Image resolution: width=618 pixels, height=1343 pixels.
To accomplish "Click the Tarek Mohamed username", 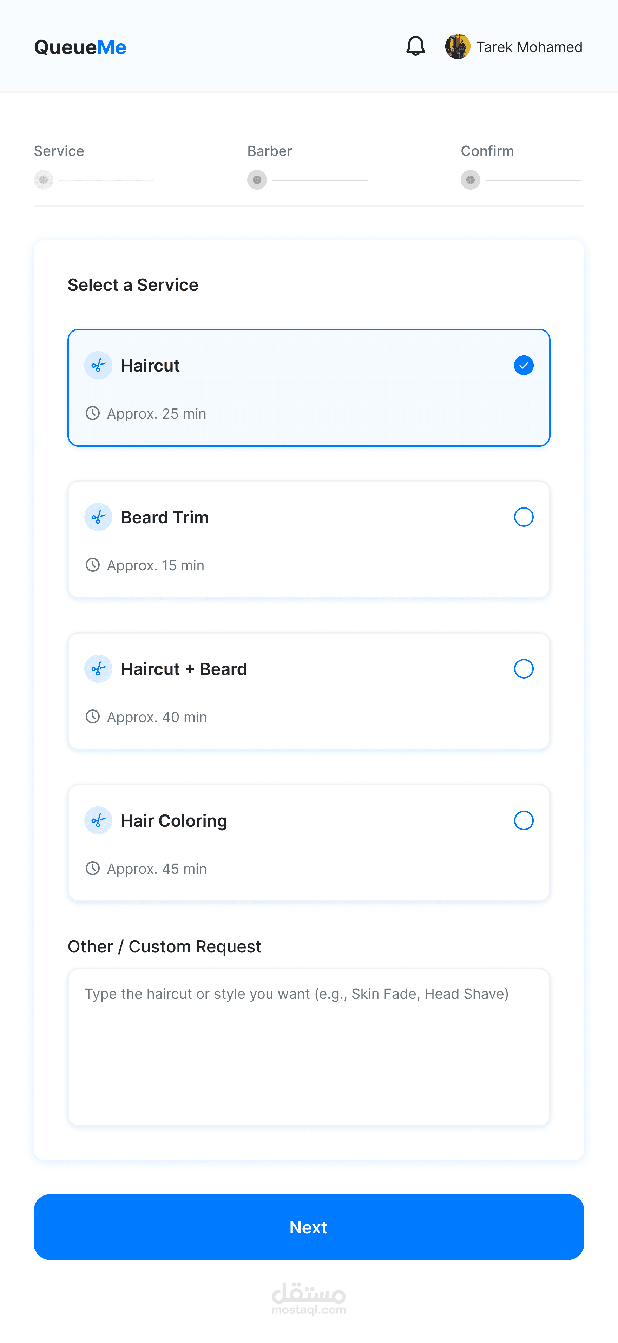I will (x=529, y=47).
